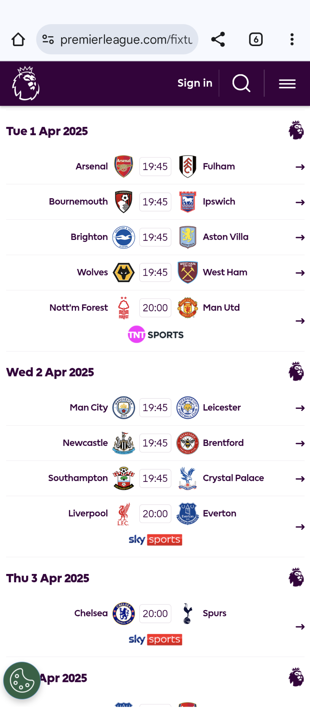
Task: Open the search magnifier icon
Action: [241, 83]
